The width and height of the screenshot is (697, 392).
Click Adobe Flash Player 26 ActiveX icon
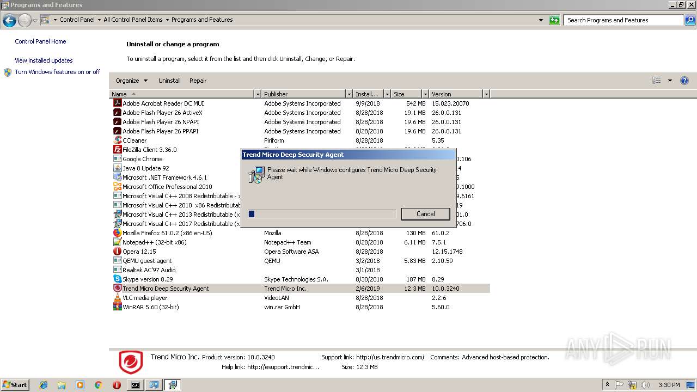point(117,112)
